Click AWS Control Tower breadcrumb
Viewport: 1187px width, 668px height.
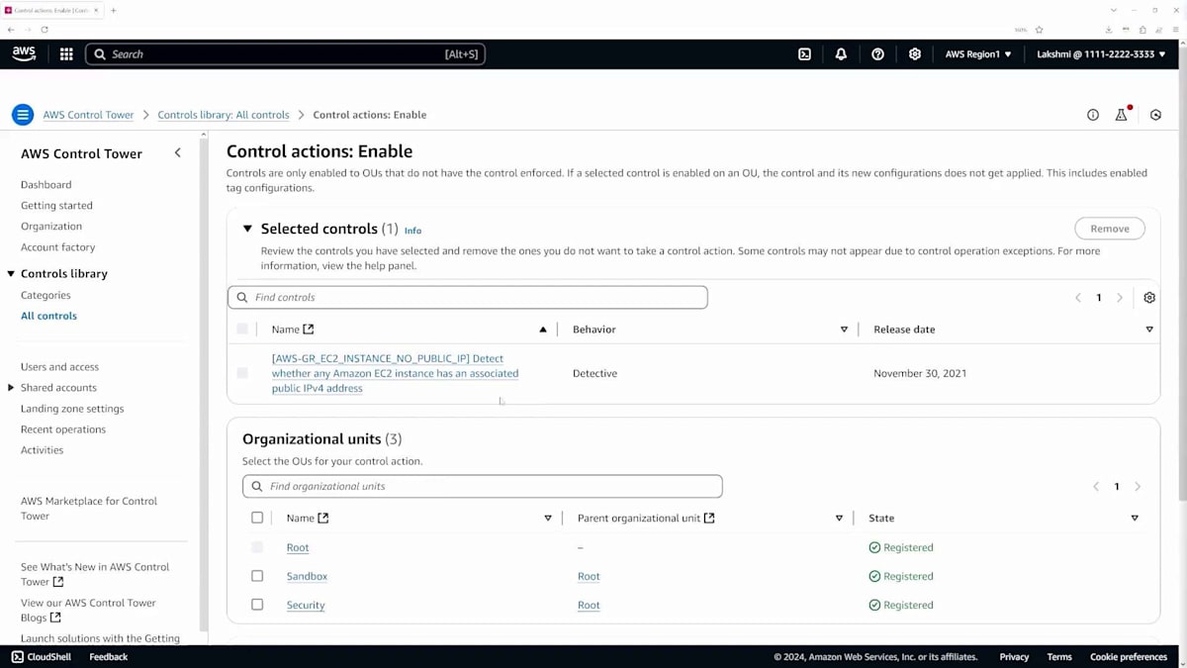click(x=88, y=115)
